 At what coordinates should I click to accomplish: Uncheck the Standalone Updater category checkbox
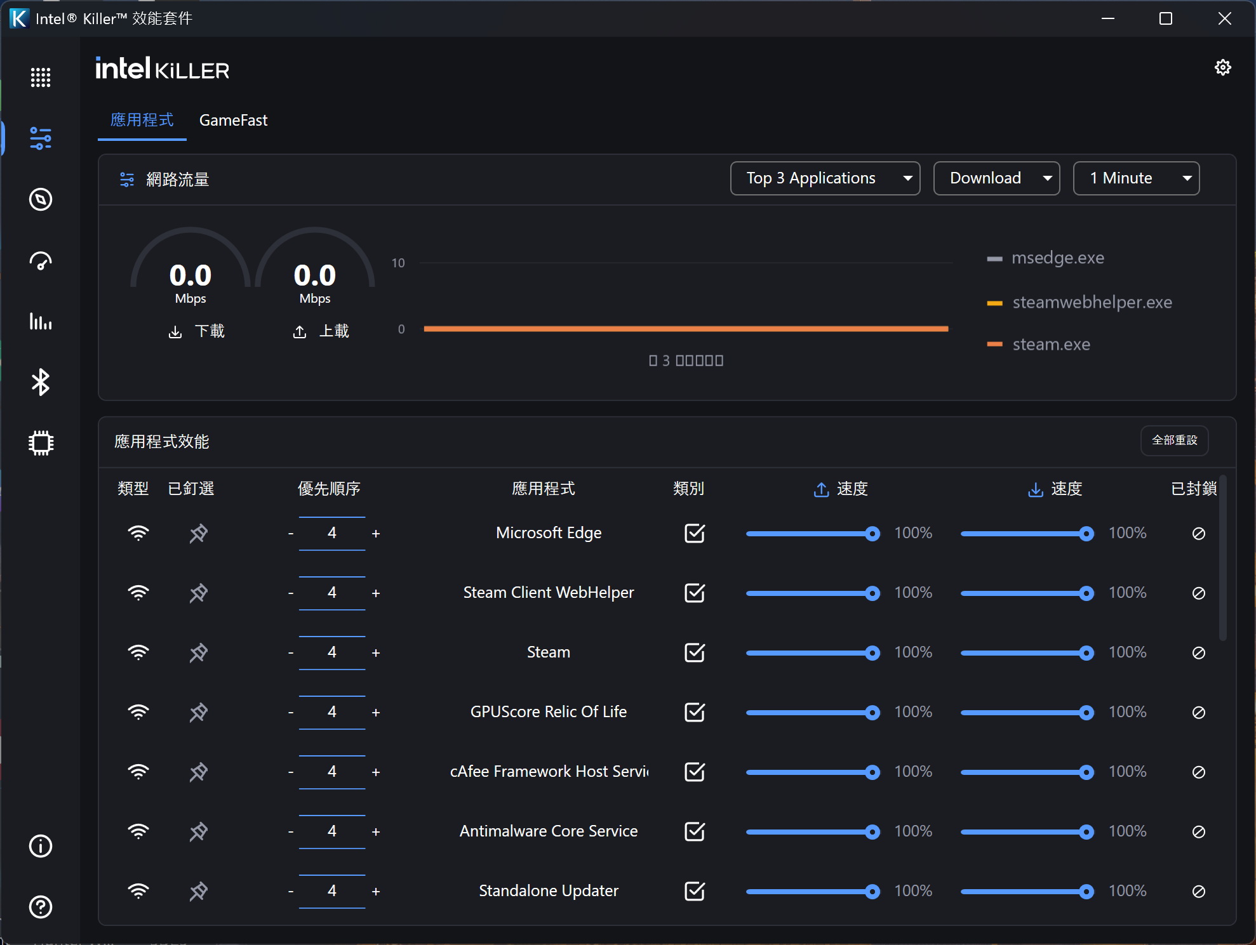695,891
